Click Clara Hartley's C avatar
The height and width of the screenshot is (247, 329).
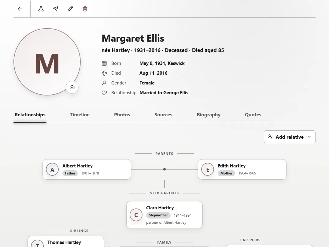[x=136, y=215]
